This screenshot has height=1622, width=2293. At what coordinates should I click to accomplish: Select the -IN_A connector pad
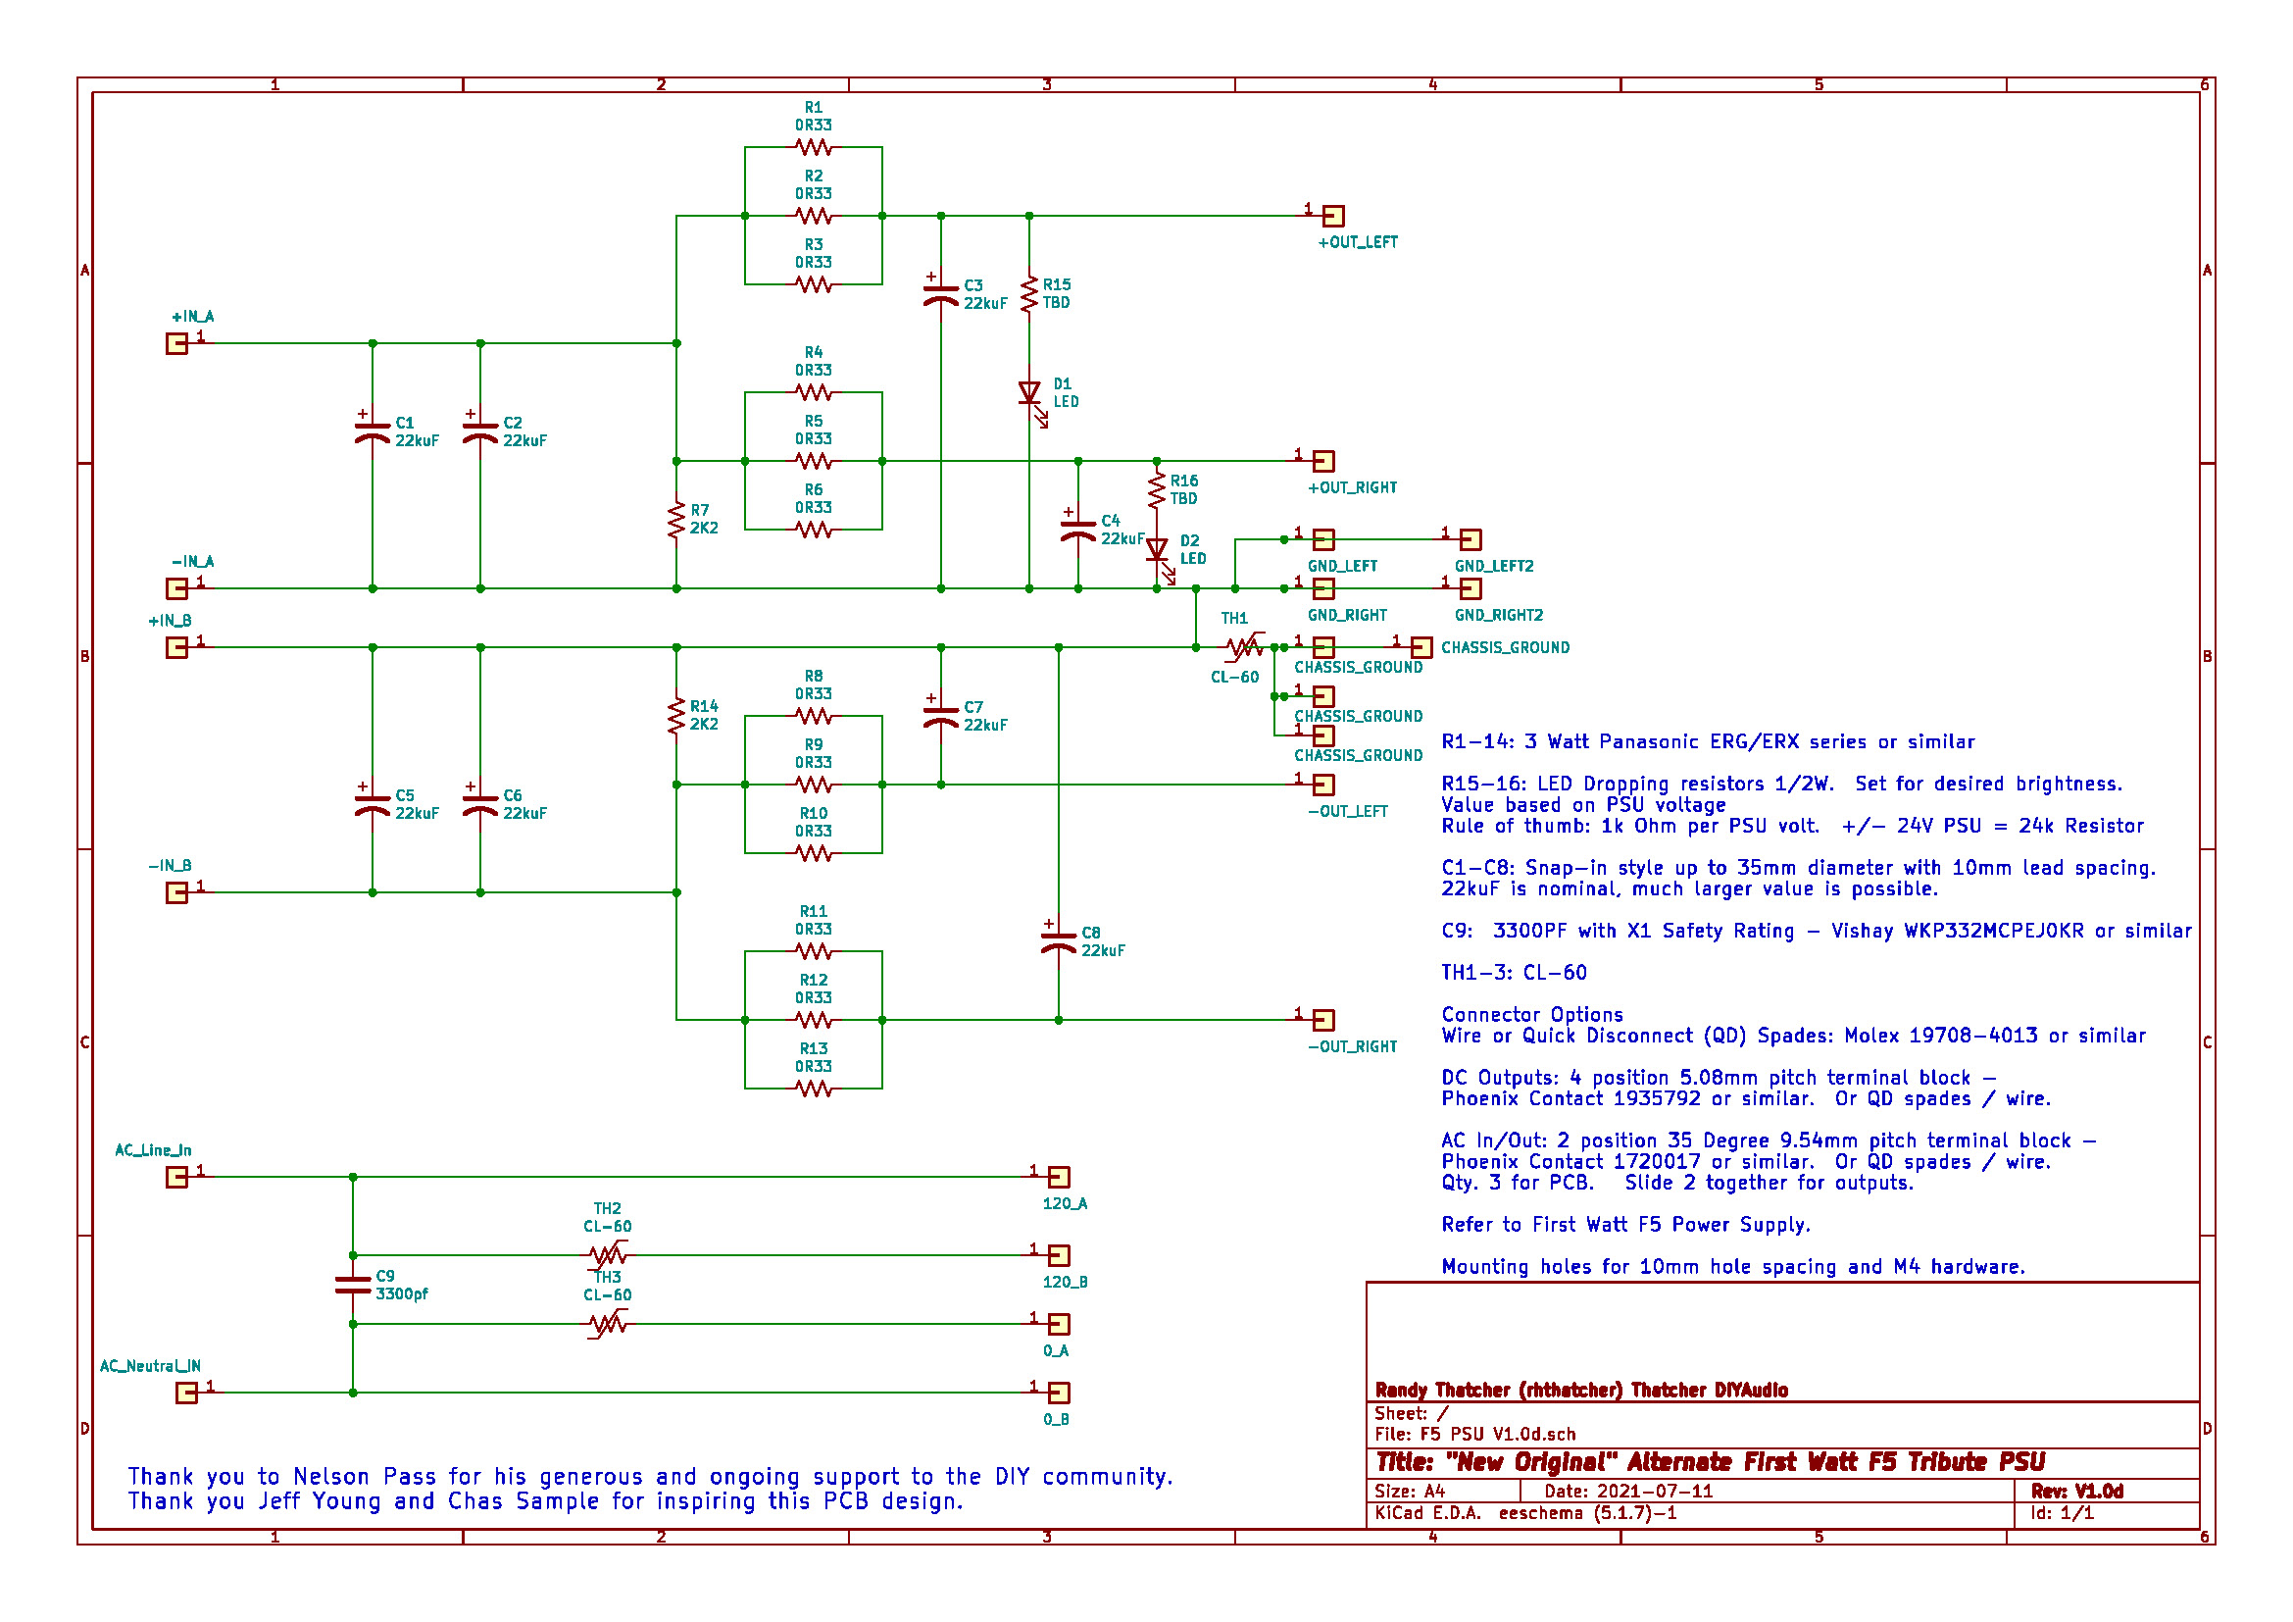click(x=176, y=588)
